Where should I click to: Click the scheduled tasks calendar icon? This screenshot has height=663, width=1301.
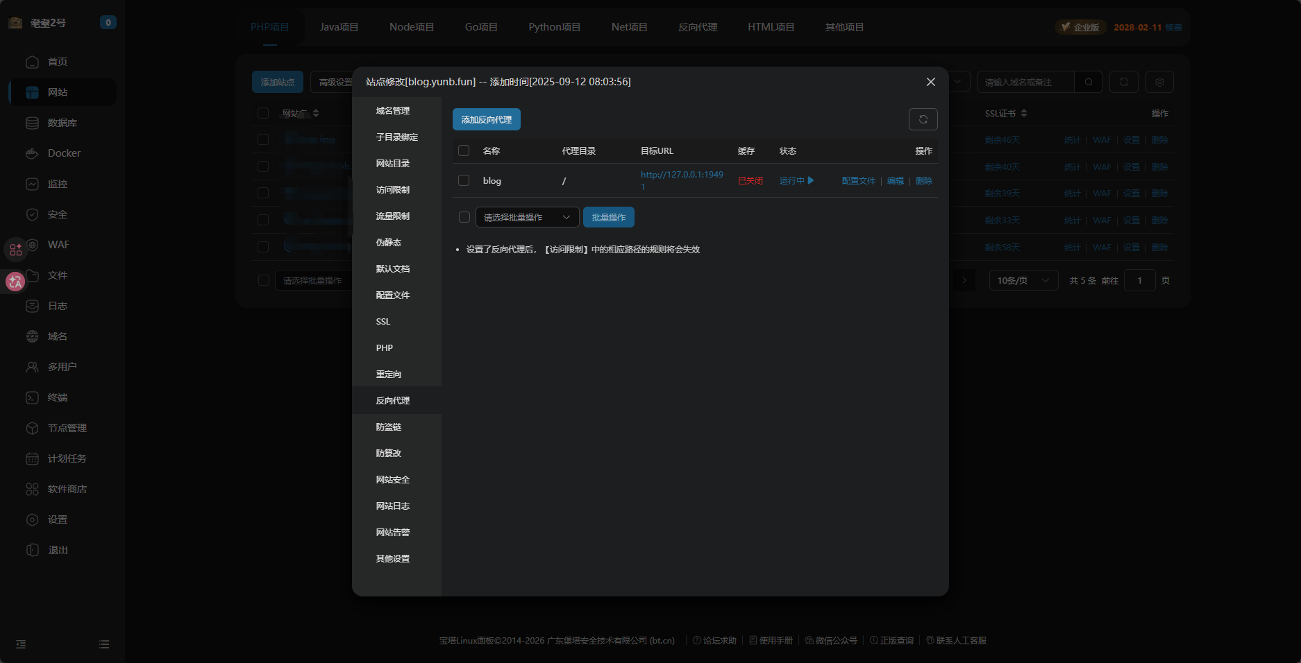click(x=32, y=458)
